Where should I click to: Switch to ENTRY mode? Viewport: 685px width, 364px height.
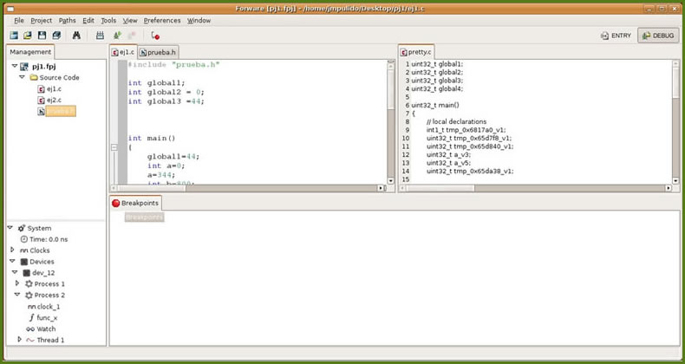click(x=616, y=36)
